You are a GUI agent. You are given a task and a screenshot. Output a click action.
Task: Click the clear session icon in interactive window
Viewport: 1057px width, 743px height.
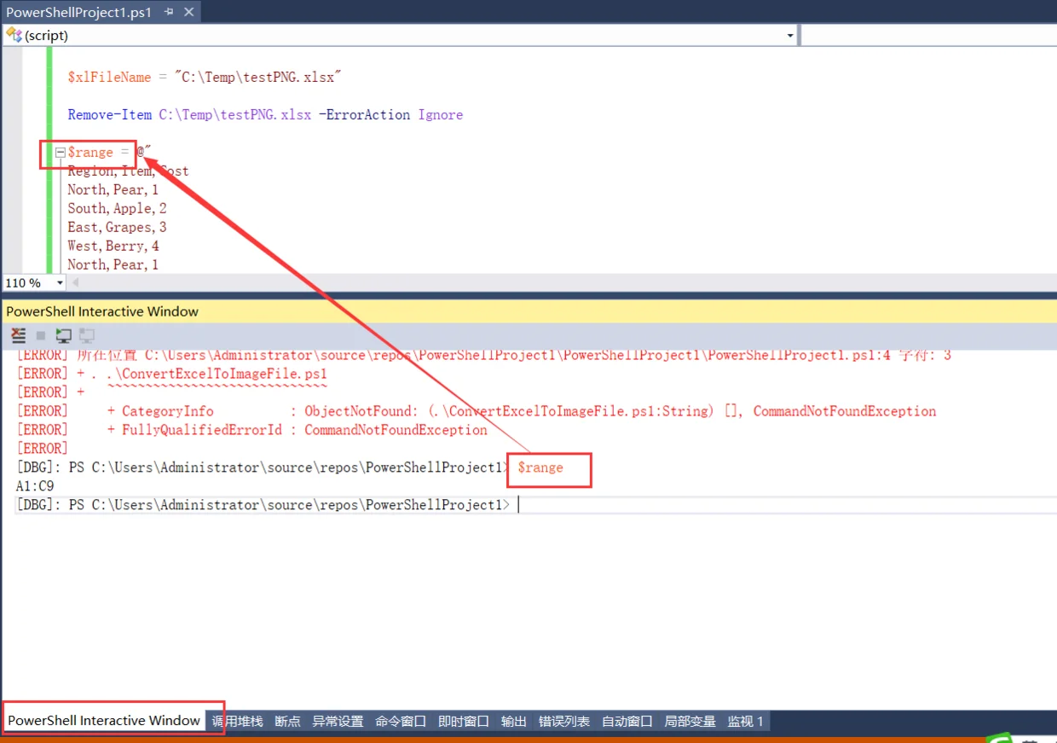(x=18, y=335)
